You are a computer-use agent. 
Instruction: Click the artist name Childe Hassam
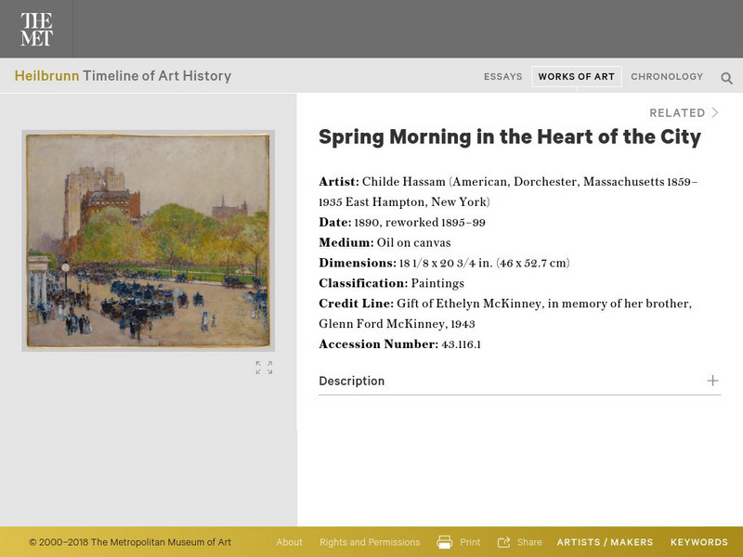[404, 182]
